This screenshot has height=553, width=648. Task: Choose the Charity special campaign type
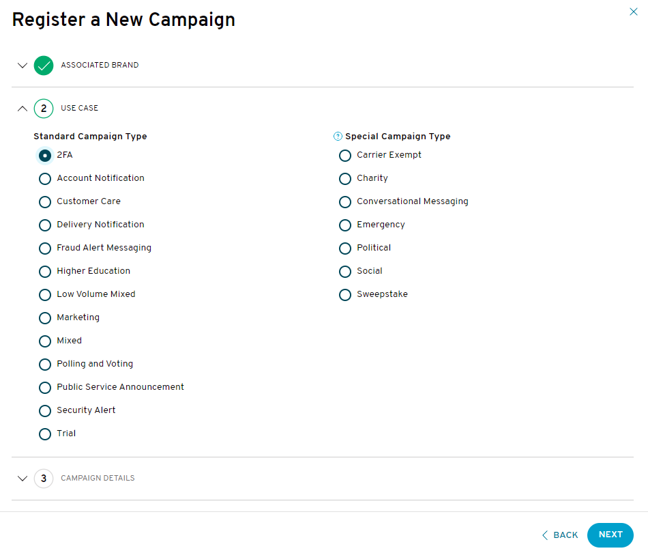click(x=345, y=179)
